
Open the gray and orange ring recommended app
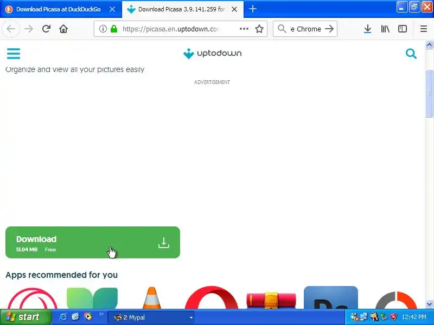(396, 300)
